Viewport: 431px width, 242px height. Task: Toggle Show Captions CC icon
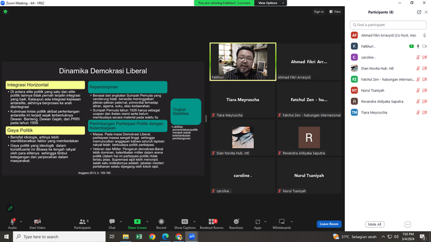click(x=185, y=221)
